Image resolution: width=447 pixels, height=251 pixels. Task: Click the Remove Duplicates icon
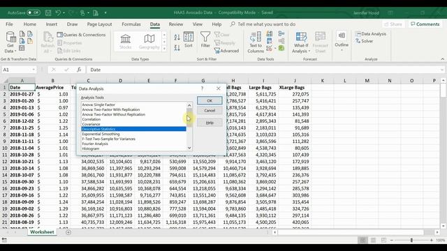(269, 41)
